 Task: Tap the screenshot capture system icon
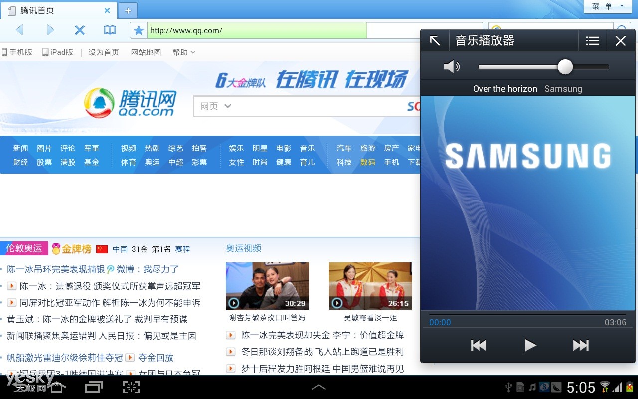pos(132,387)
